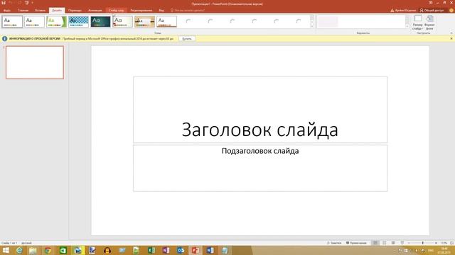The image size is (455, 255).
Task: Click the feedback smiley icon
Action: coord(451,11)
